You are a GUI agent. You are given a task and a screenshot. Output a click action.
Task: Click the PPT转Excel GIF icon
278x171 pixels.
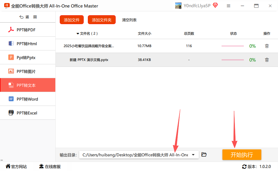pos(11,113)
